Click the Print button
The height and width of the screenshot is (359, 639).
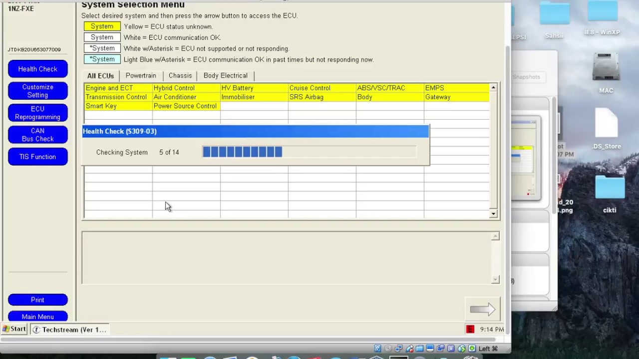[38, 300]
